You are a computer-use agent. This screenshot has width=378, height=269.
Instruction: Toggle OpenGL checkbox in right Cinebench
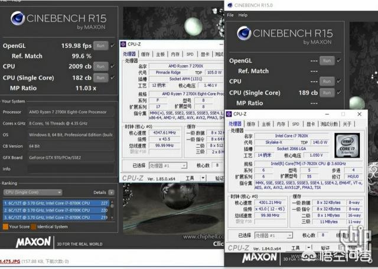coord(338,60)
